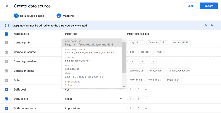Click the info icon in the banner
The width and height of the screenshot is (221, 113).
tap(7, 26)
